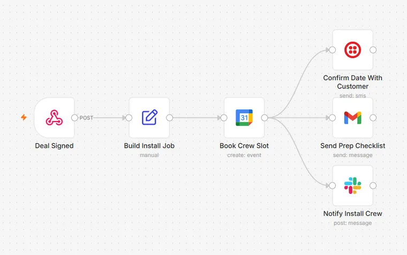Click the 'create: event' subtitle text
The image size is (407, 255).
[244, 155]
